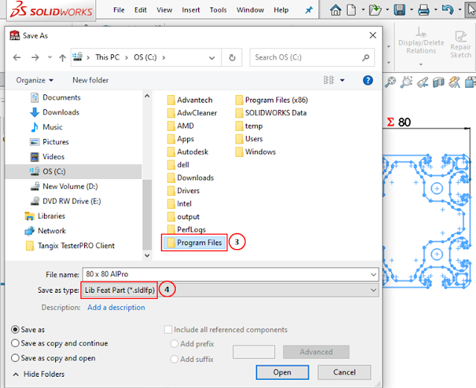Click the Open button

click(282, 372)
